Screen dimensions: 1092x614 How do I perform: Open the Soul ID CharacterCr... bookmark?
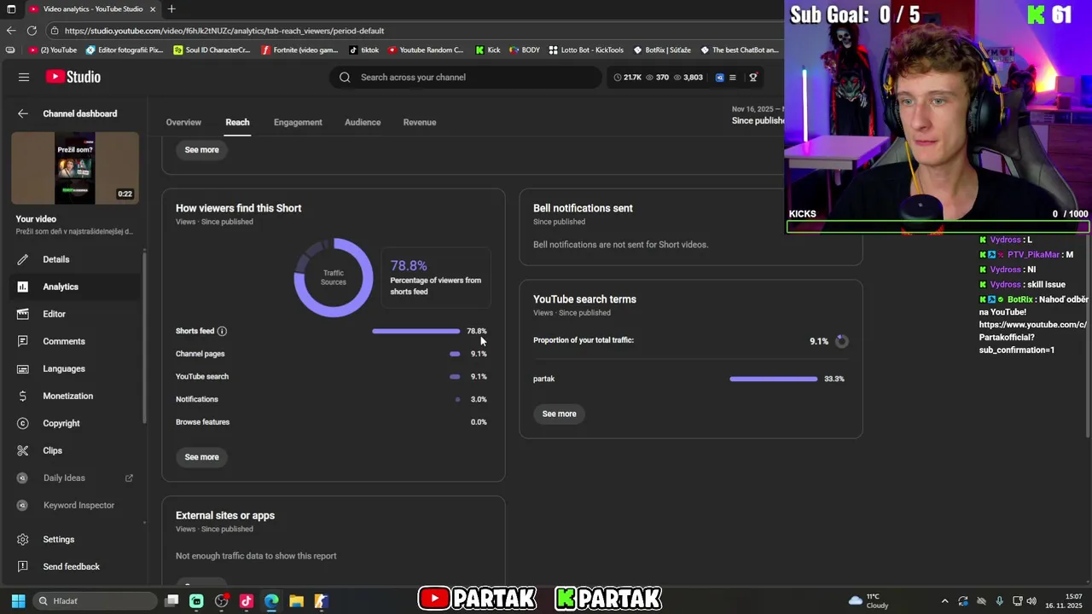pyautogui.click(x=212, y=50)
